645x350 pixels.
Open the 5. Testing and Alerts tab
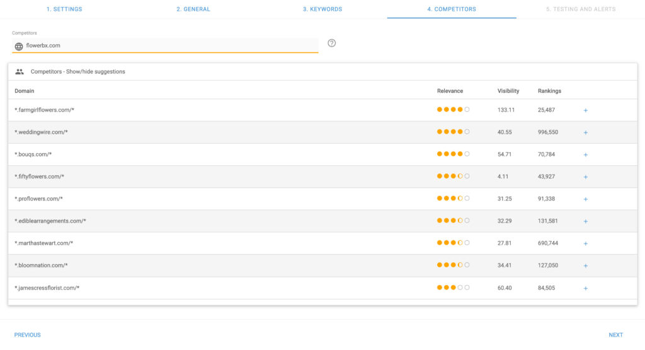point(581,9)
